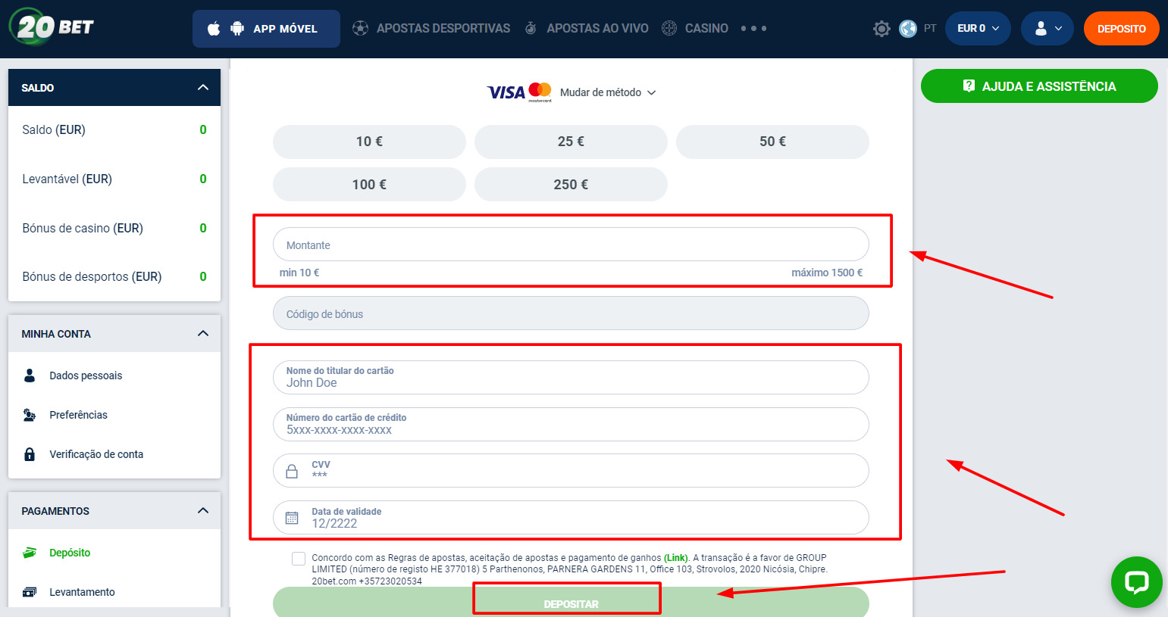Click the Visa Mastercard logo
Image resolution: width=1168 pixels, height=617 pixels.
(x=519, y=92)
